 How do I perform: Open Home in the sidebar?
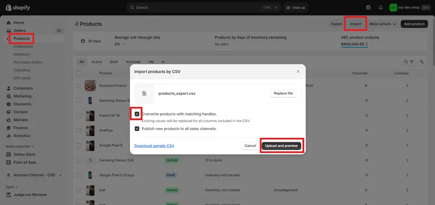[x=18, y=23]
